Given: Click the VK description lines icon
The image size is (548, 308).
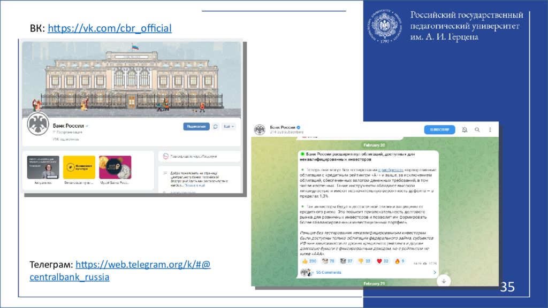Looking at the screenshot, I should click(x=165, y=173).
